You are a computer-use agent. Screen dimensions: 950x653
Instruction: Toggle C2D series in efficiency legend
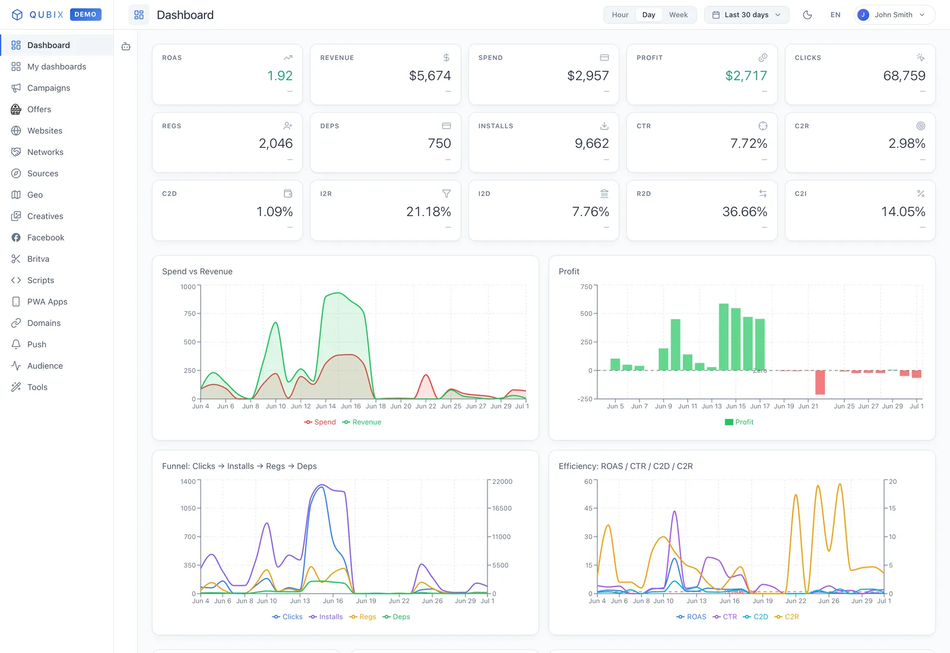click(756, 617)
